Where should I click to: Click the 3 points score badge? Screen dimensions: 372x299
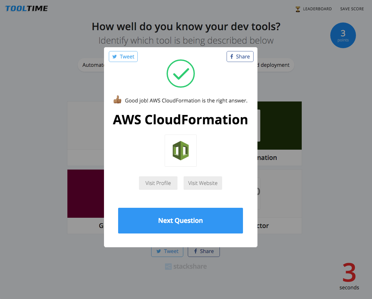343,35
